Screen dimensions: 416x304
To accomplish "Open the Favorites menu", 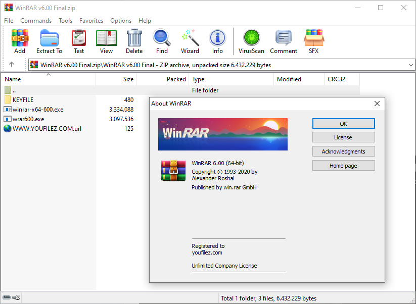I will pyautogui.click(x=91, y=20).
